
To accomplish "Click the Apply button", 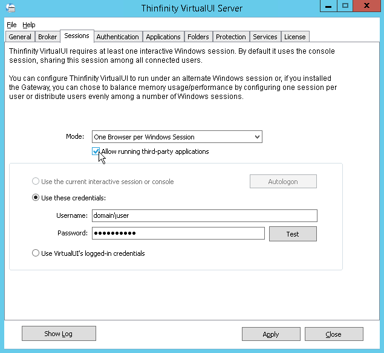I will [271, 334].
